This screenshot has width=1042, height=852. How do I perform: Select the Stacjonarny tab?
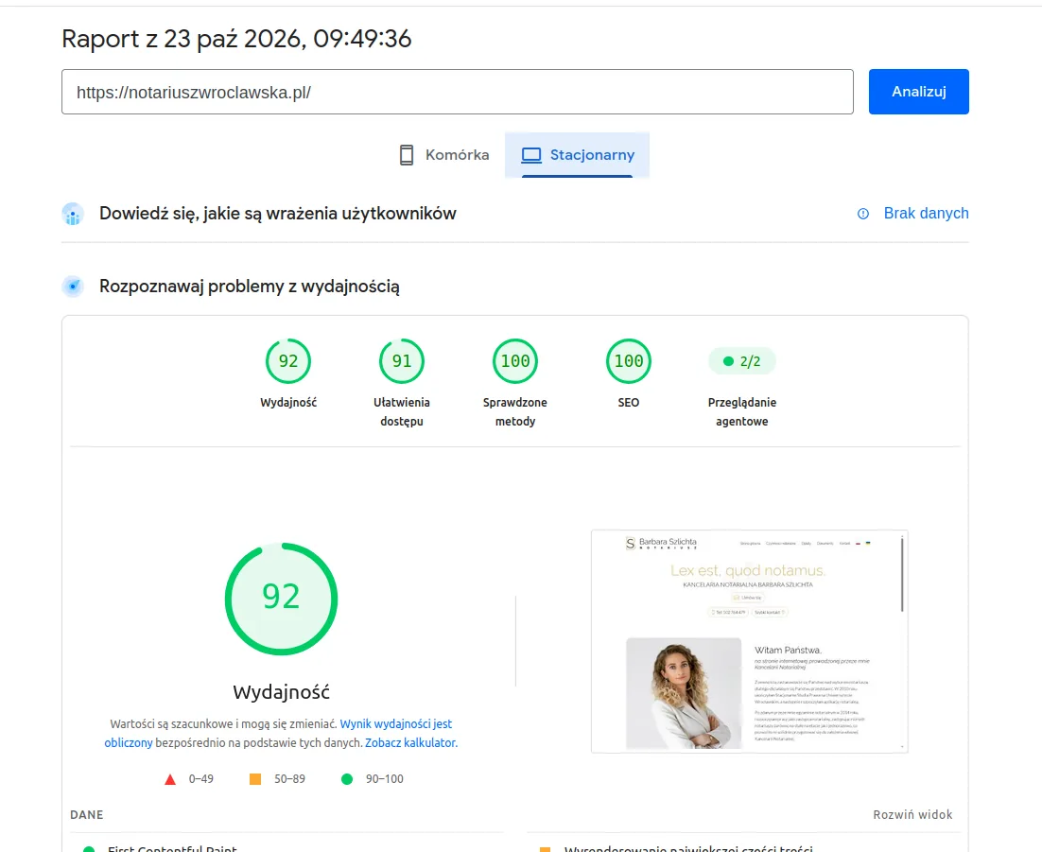[577, 155]
